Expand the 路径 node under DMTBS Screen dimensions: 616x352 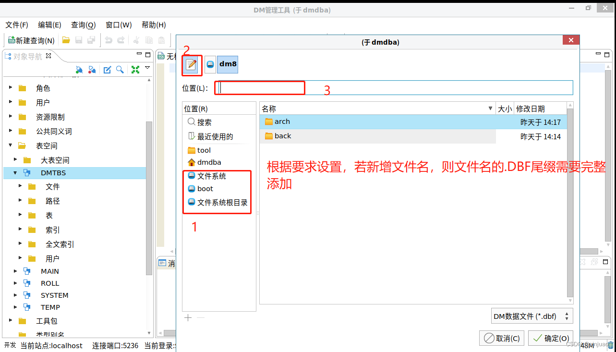(x=20, y=201)
